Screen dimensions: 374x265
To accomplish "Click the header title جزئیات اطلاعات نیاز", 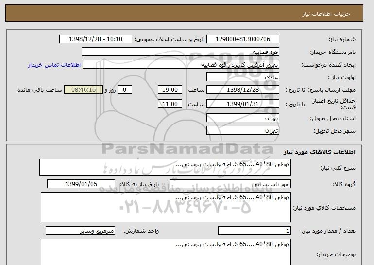I will [326, 14].
